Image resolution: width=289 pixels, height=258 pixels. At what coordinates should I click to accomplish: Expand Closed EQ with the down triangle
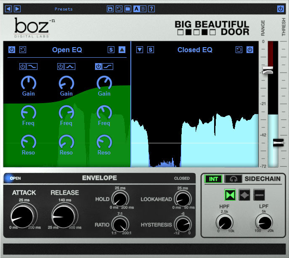[140, 50]
